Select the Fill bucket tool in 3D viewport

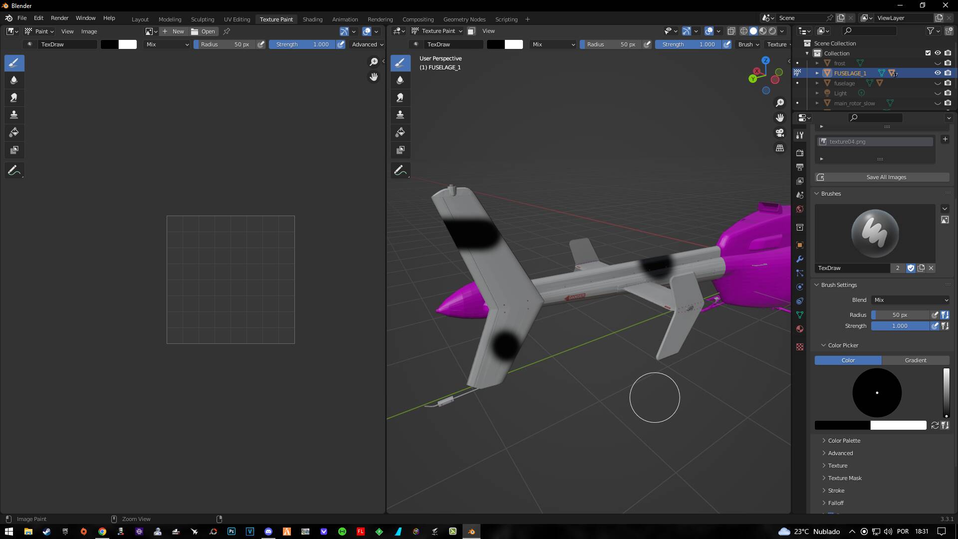pos(400,133)
